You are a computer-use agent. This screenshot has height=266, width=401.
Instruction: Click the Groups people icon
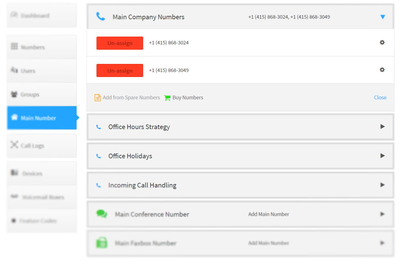(14, 94)
